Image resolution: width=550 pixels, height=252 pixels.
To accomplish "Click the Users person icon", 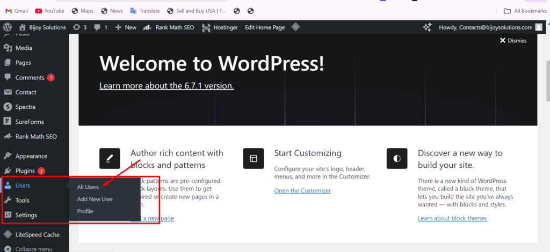I will (x=8, y=186).
